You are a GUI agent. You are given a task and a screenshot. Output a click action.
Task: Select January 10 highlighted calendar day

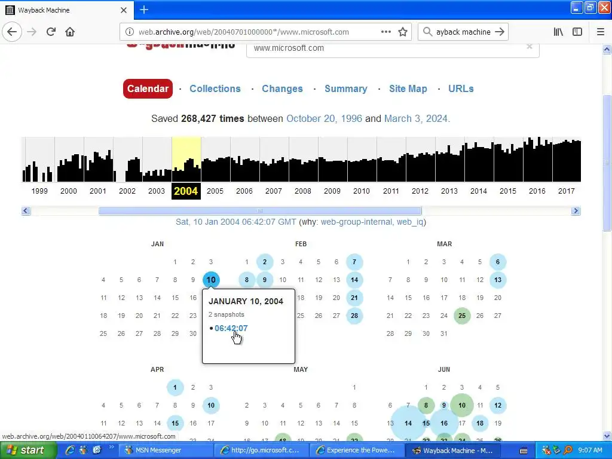211,280
